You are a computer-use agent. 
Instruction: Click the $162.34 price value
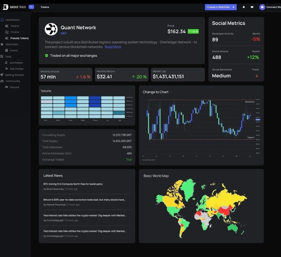coord(177,31)
